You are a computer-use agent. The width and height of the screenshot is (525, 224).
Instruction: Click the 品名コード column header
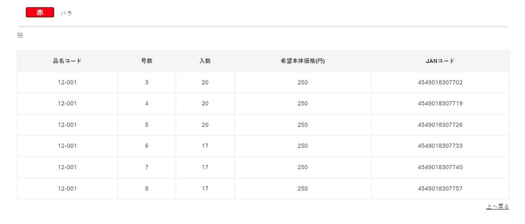pyautogui.click(x=67, y=61)
